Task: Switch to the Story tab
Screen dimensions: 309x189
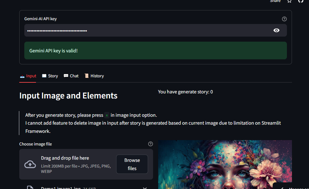Action: pos(50,76)
